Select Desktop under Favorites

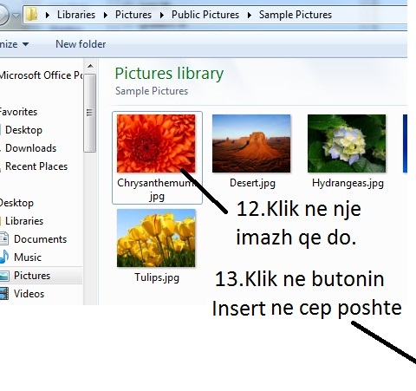(23, 130)
